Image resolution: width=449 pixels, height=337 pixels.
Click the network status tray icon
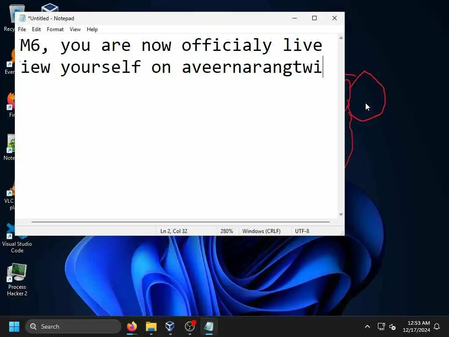(x=381, y=326)
